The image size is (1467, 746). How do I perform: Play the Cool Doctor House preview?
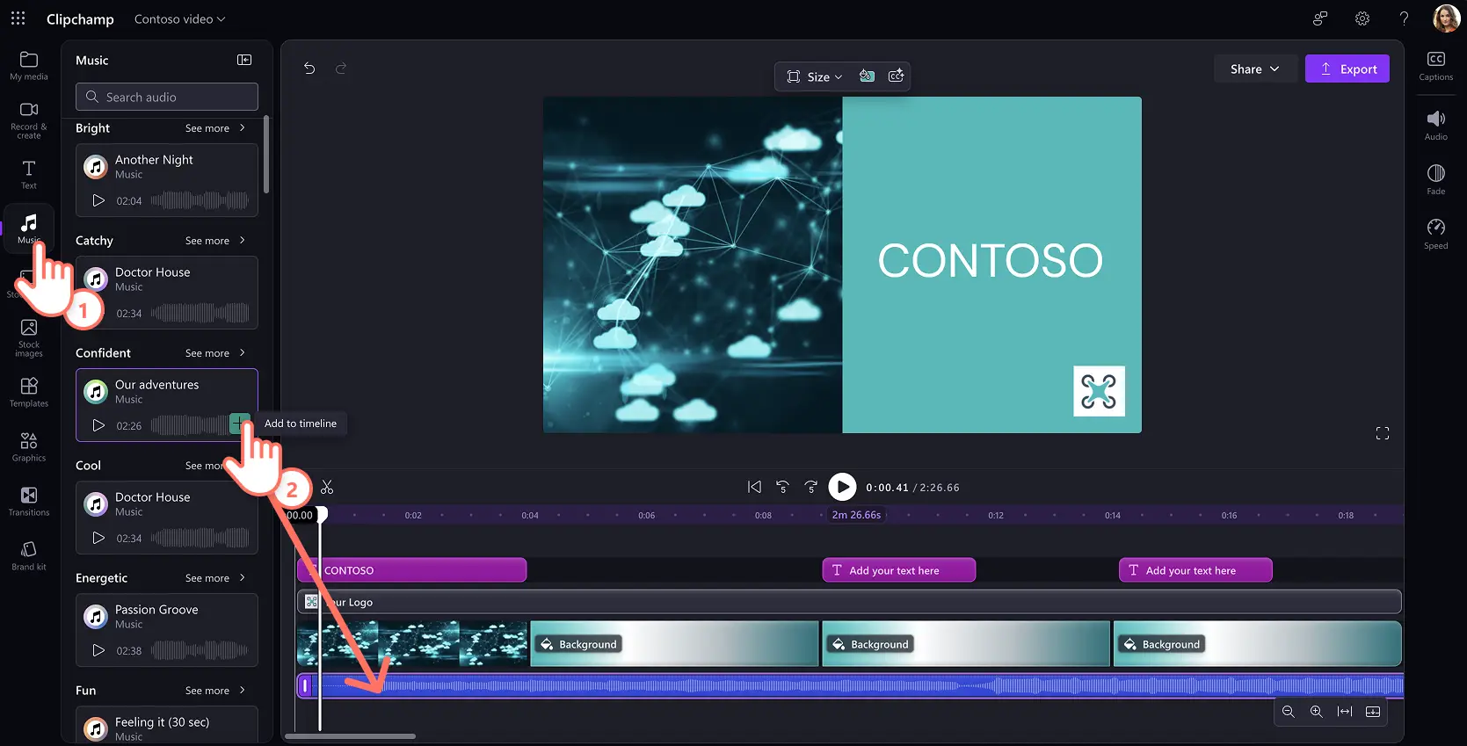[98, 538]
